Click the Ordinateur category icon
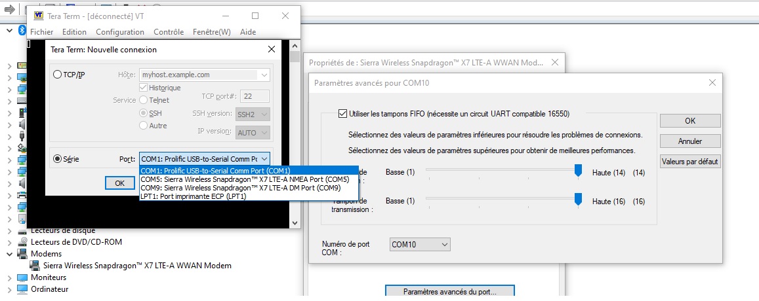759x301 pixels. pyautogui.click(x=22, y=289)
